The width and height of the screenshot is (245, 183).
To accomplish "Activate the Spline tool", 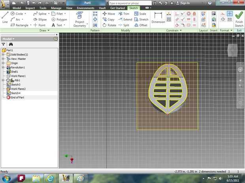I will [40, 14].
